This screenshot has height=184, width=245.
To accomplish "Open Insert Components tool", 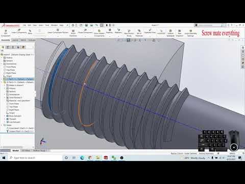I will click(19, 32).
